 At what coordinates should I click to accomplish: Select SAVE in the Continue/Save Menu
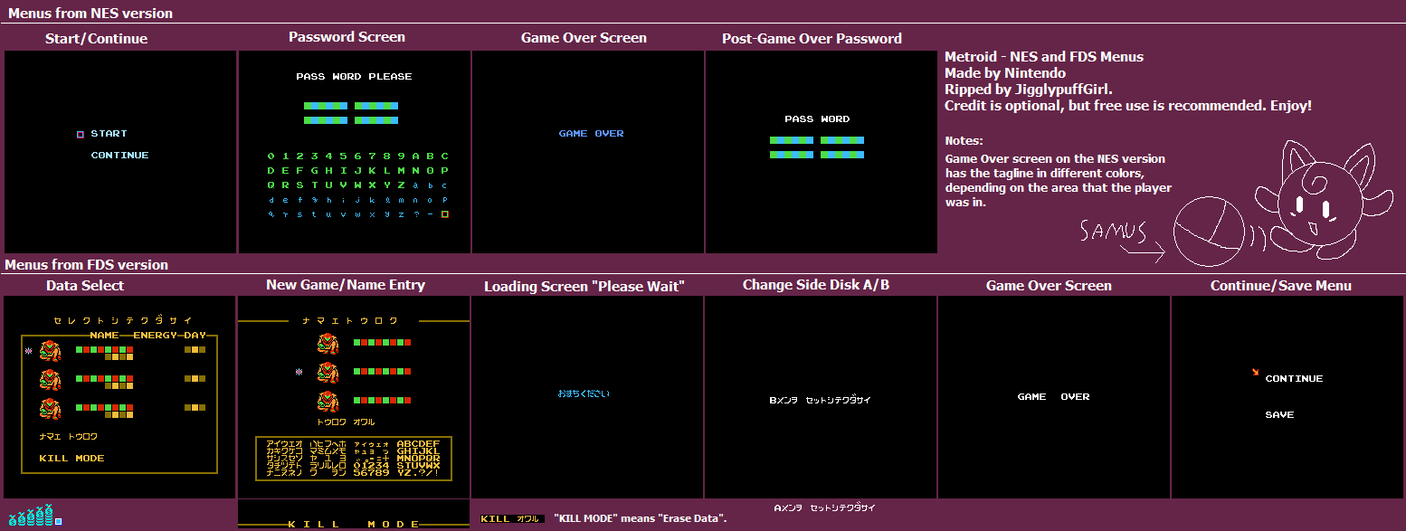pyautogui.click(x=1279, y=415)
